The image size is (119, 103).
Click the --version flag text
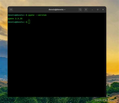tap(41, 15)
